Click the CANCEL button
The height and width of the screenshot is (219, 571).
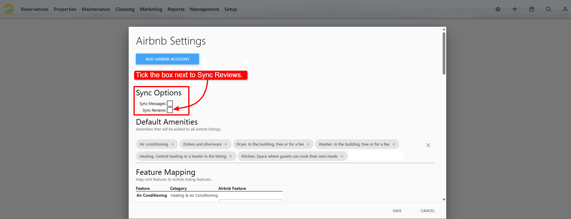pyautogui.click(x=428, y=211)
